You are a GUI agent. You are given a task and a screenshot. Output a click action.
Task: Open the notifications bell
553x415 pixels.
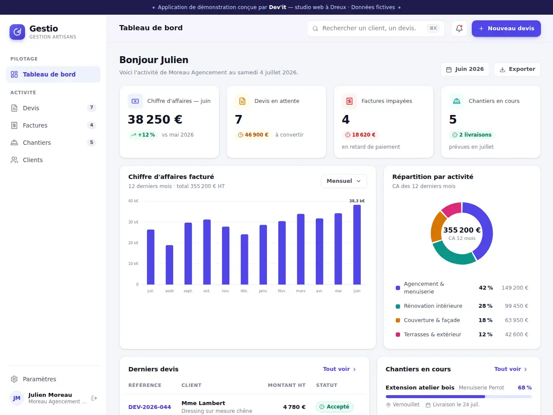pos(459,29)
